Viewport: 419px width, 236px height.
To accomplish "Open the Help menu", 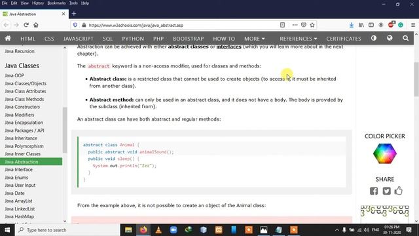I will point(85,3).
